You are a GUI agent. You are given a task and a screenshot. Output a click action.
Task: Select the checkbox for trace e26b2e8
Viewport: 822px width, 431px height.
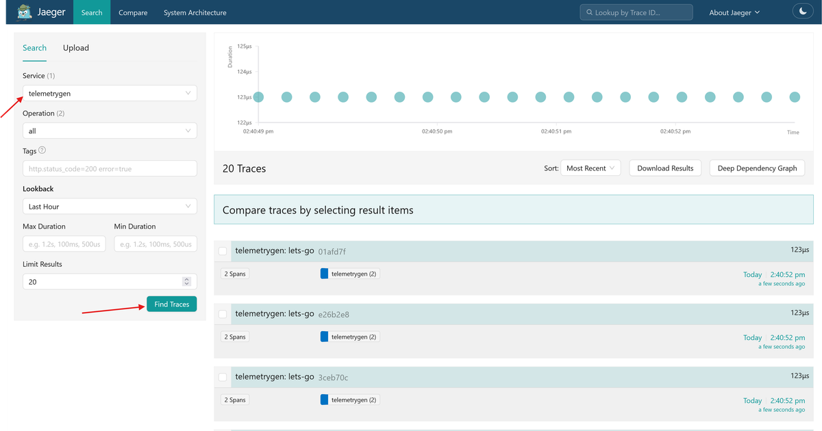point(223,314)
